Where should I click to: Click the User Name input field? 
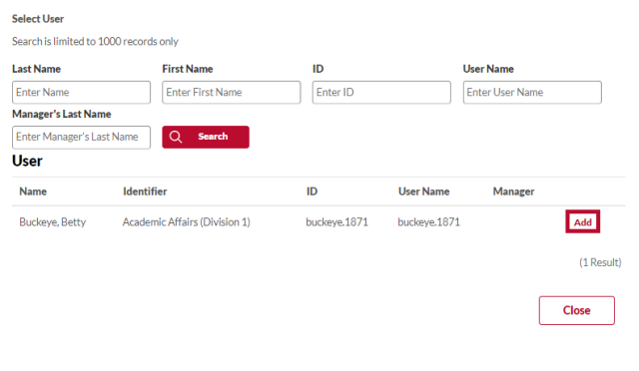coord(532,93)
